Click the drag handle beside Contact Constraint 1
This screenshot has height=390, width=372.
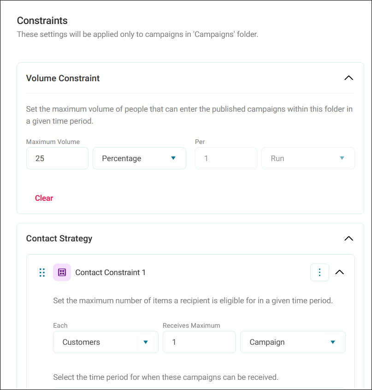(x=42, y=272)
